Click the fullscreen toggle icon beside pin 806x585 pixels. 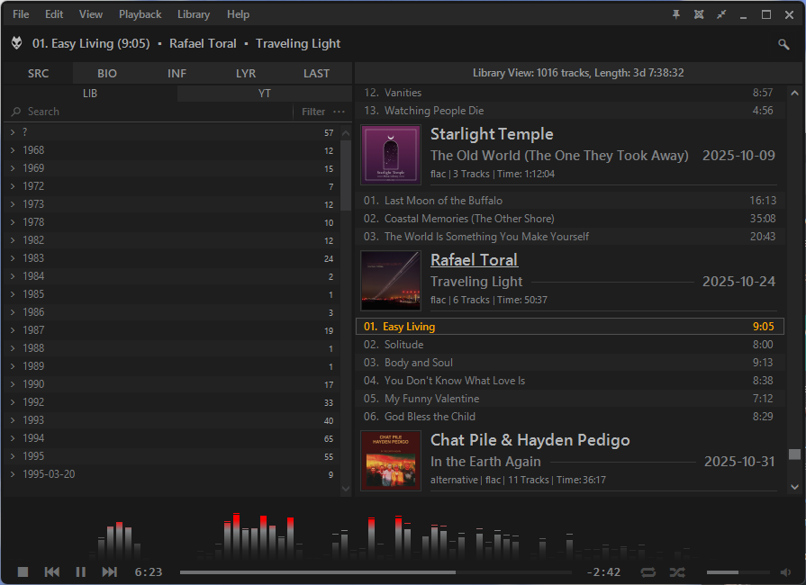(x=699, y=14)
